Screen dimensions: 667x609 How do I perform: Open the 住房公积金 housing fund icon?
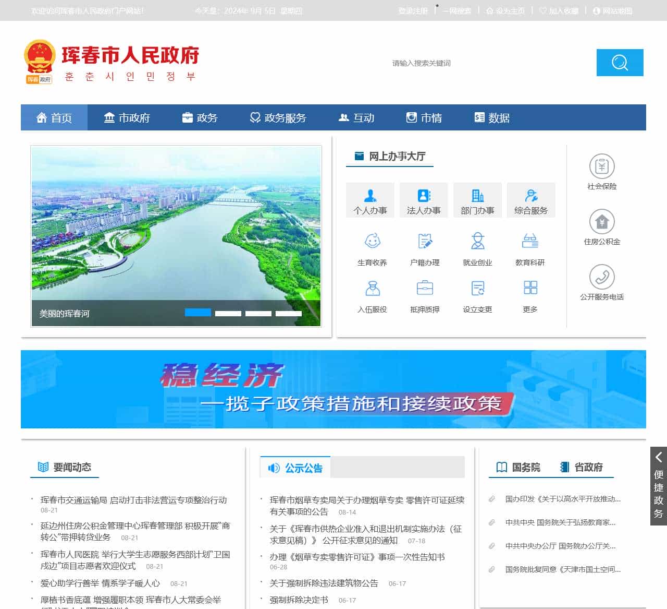point(602,222)
